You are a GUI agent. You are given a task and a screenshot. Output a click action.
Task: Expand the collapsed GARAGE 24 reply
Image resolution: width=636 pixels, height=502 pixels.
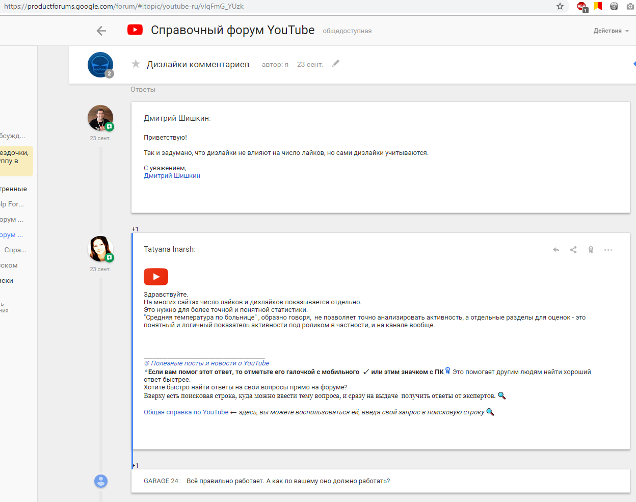pos(381,481)
